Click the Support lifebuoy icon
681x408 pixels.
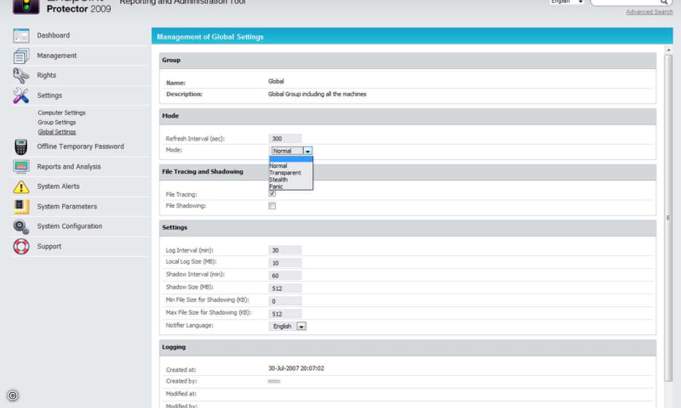(21, 246)
